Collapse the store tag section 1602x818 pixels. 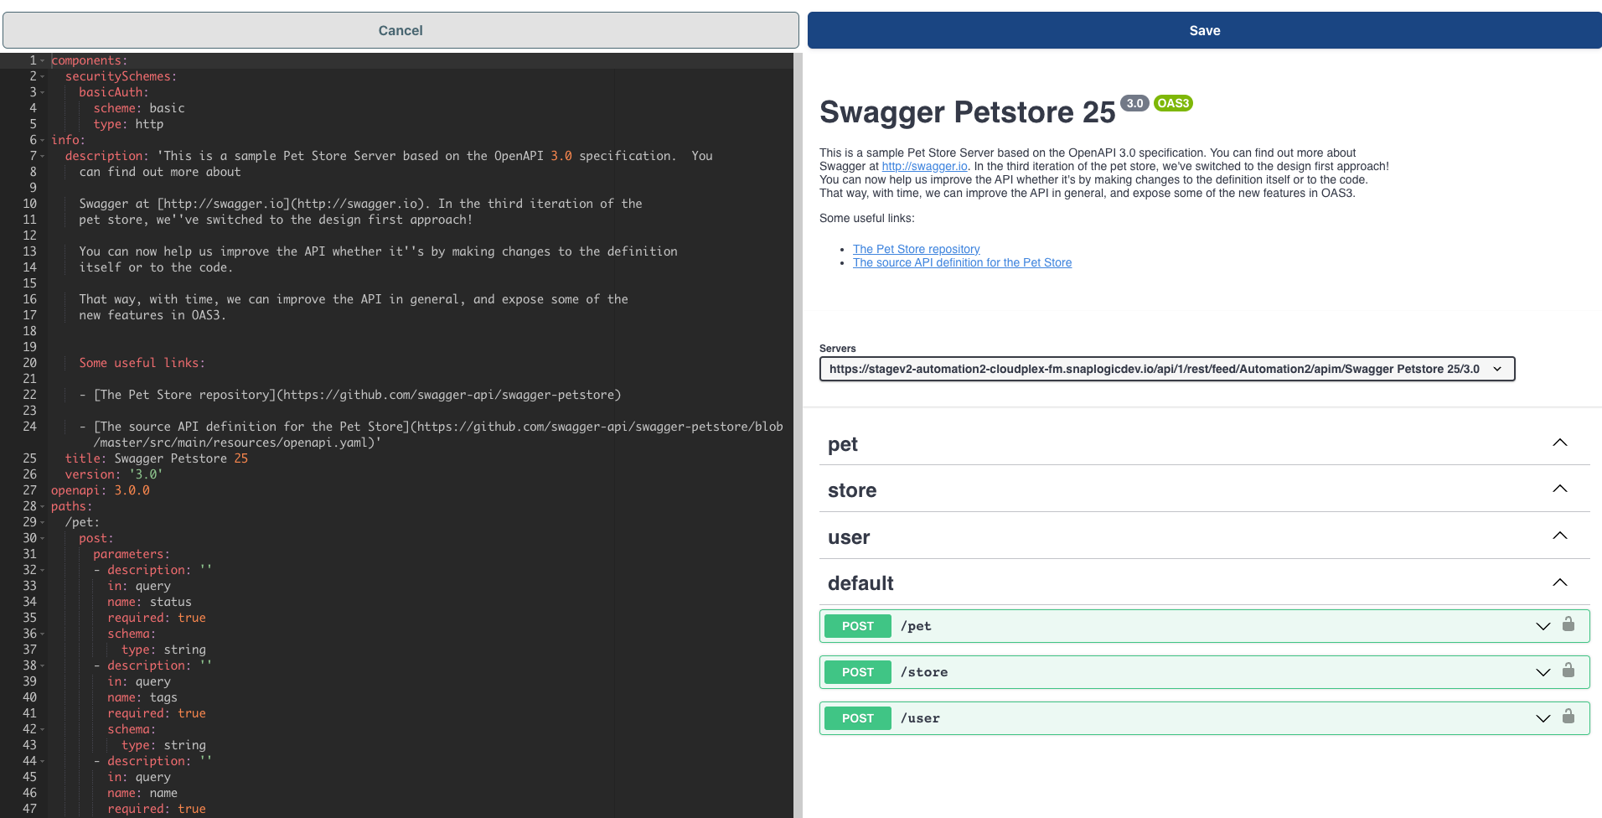pos(1560,489)
